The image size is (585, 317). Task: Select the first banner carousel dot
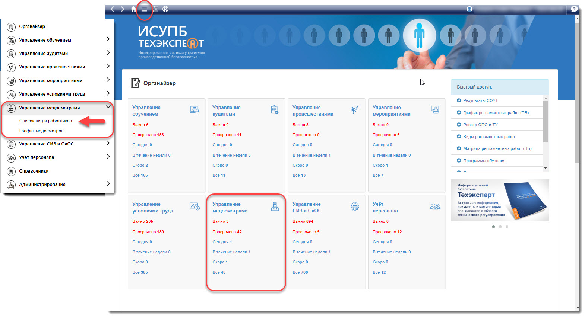(493, 227)
